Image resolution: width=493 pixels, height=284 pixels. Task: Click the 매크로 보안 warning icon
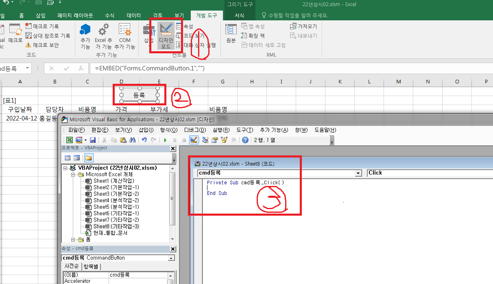28,45
